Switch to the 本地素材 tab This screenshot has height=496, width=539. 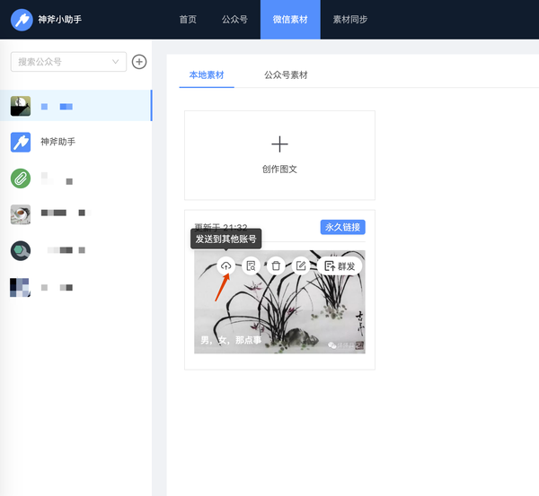[207, 75]
